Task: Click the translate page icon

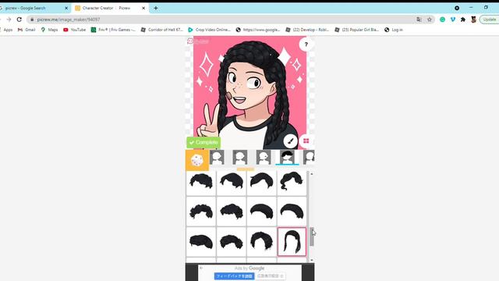Action: point(419,20)
